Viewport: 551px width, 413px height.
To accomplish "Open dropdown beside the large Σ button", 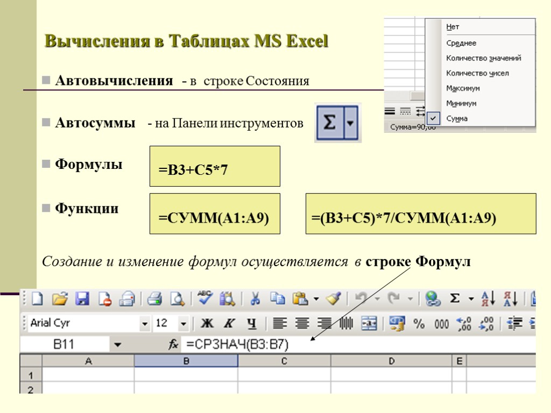I will tap(350, 123).
